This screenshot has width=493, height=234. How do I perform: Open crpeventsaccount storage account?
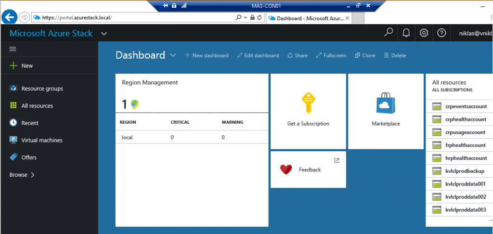click(x=459, y=106)
